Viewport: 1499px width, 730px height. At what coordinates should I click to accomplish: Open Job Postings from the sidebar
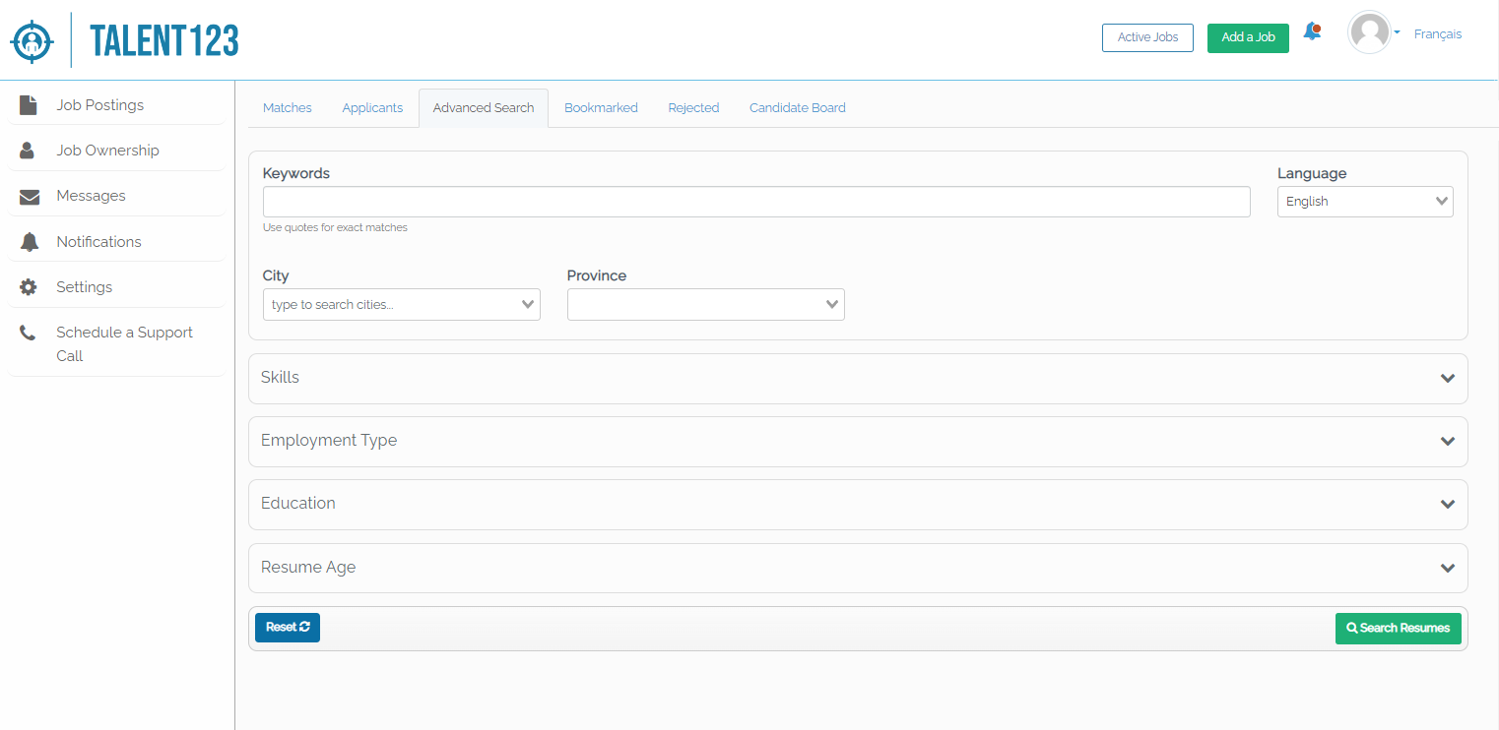pos(29,102)
